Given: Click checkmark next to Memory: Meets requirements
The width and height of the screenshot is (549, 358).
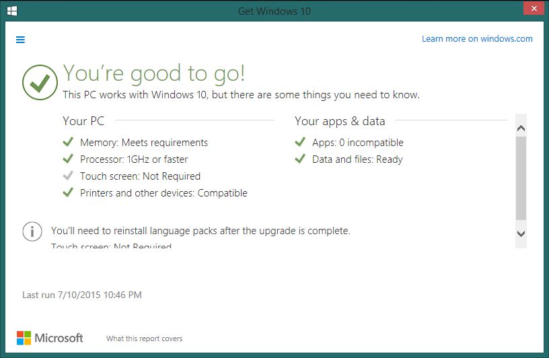Looking at the screenshot, I should [68, 142].
